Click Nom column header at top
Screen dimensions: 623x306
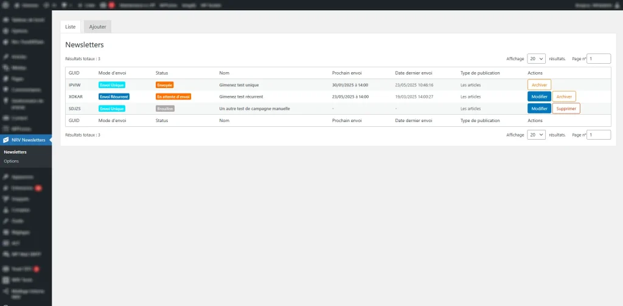(x=224, y=73)
